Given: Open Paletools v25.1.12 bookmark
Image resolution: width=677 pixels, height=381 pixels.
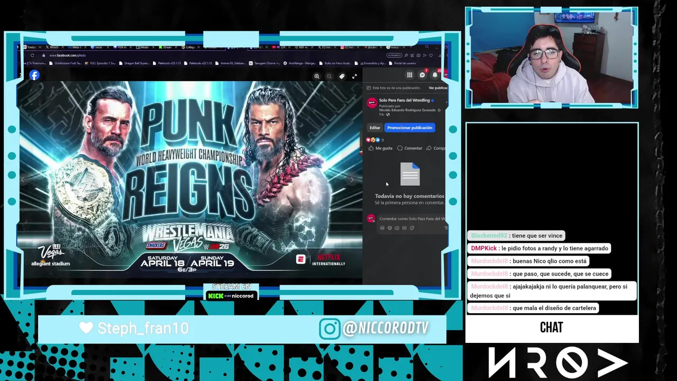Looking at the screenshot, I should point(198,63).
